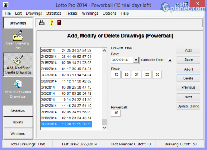This screenshot has width=207, height=150.
Task: Click Total Drawings: 1196 in status bar
Action: click(28, 144)
